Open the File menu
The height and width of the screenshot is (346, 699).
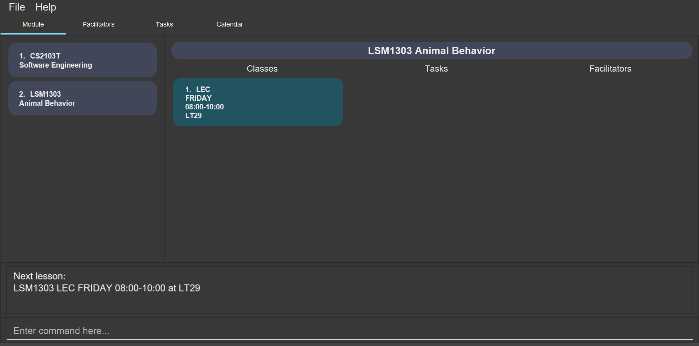(x=17, y=7)
